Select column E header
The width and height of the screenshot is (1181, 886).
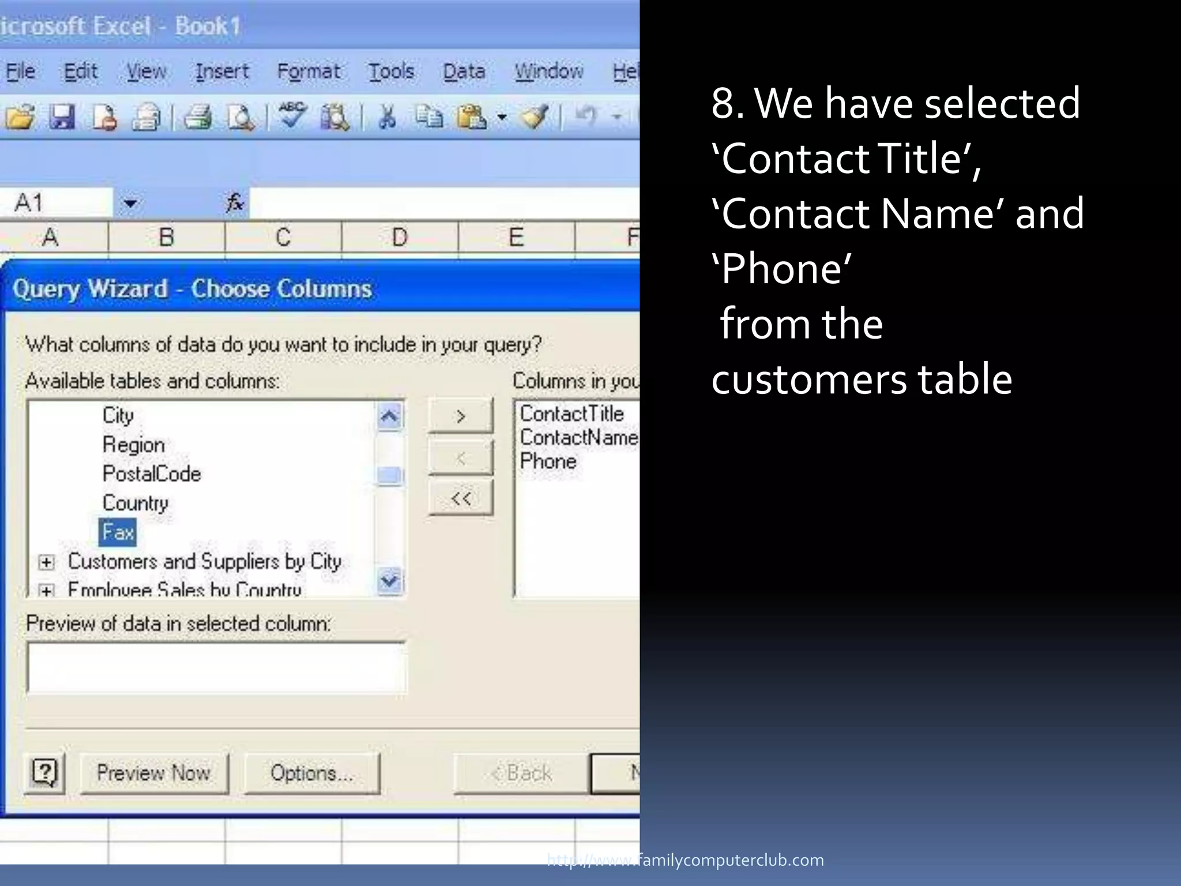[x=517, y=237]
